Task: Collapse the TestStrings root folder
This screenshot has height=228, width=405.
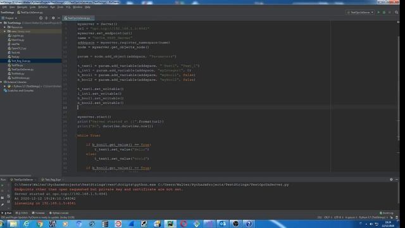Action: pos(1,23)
